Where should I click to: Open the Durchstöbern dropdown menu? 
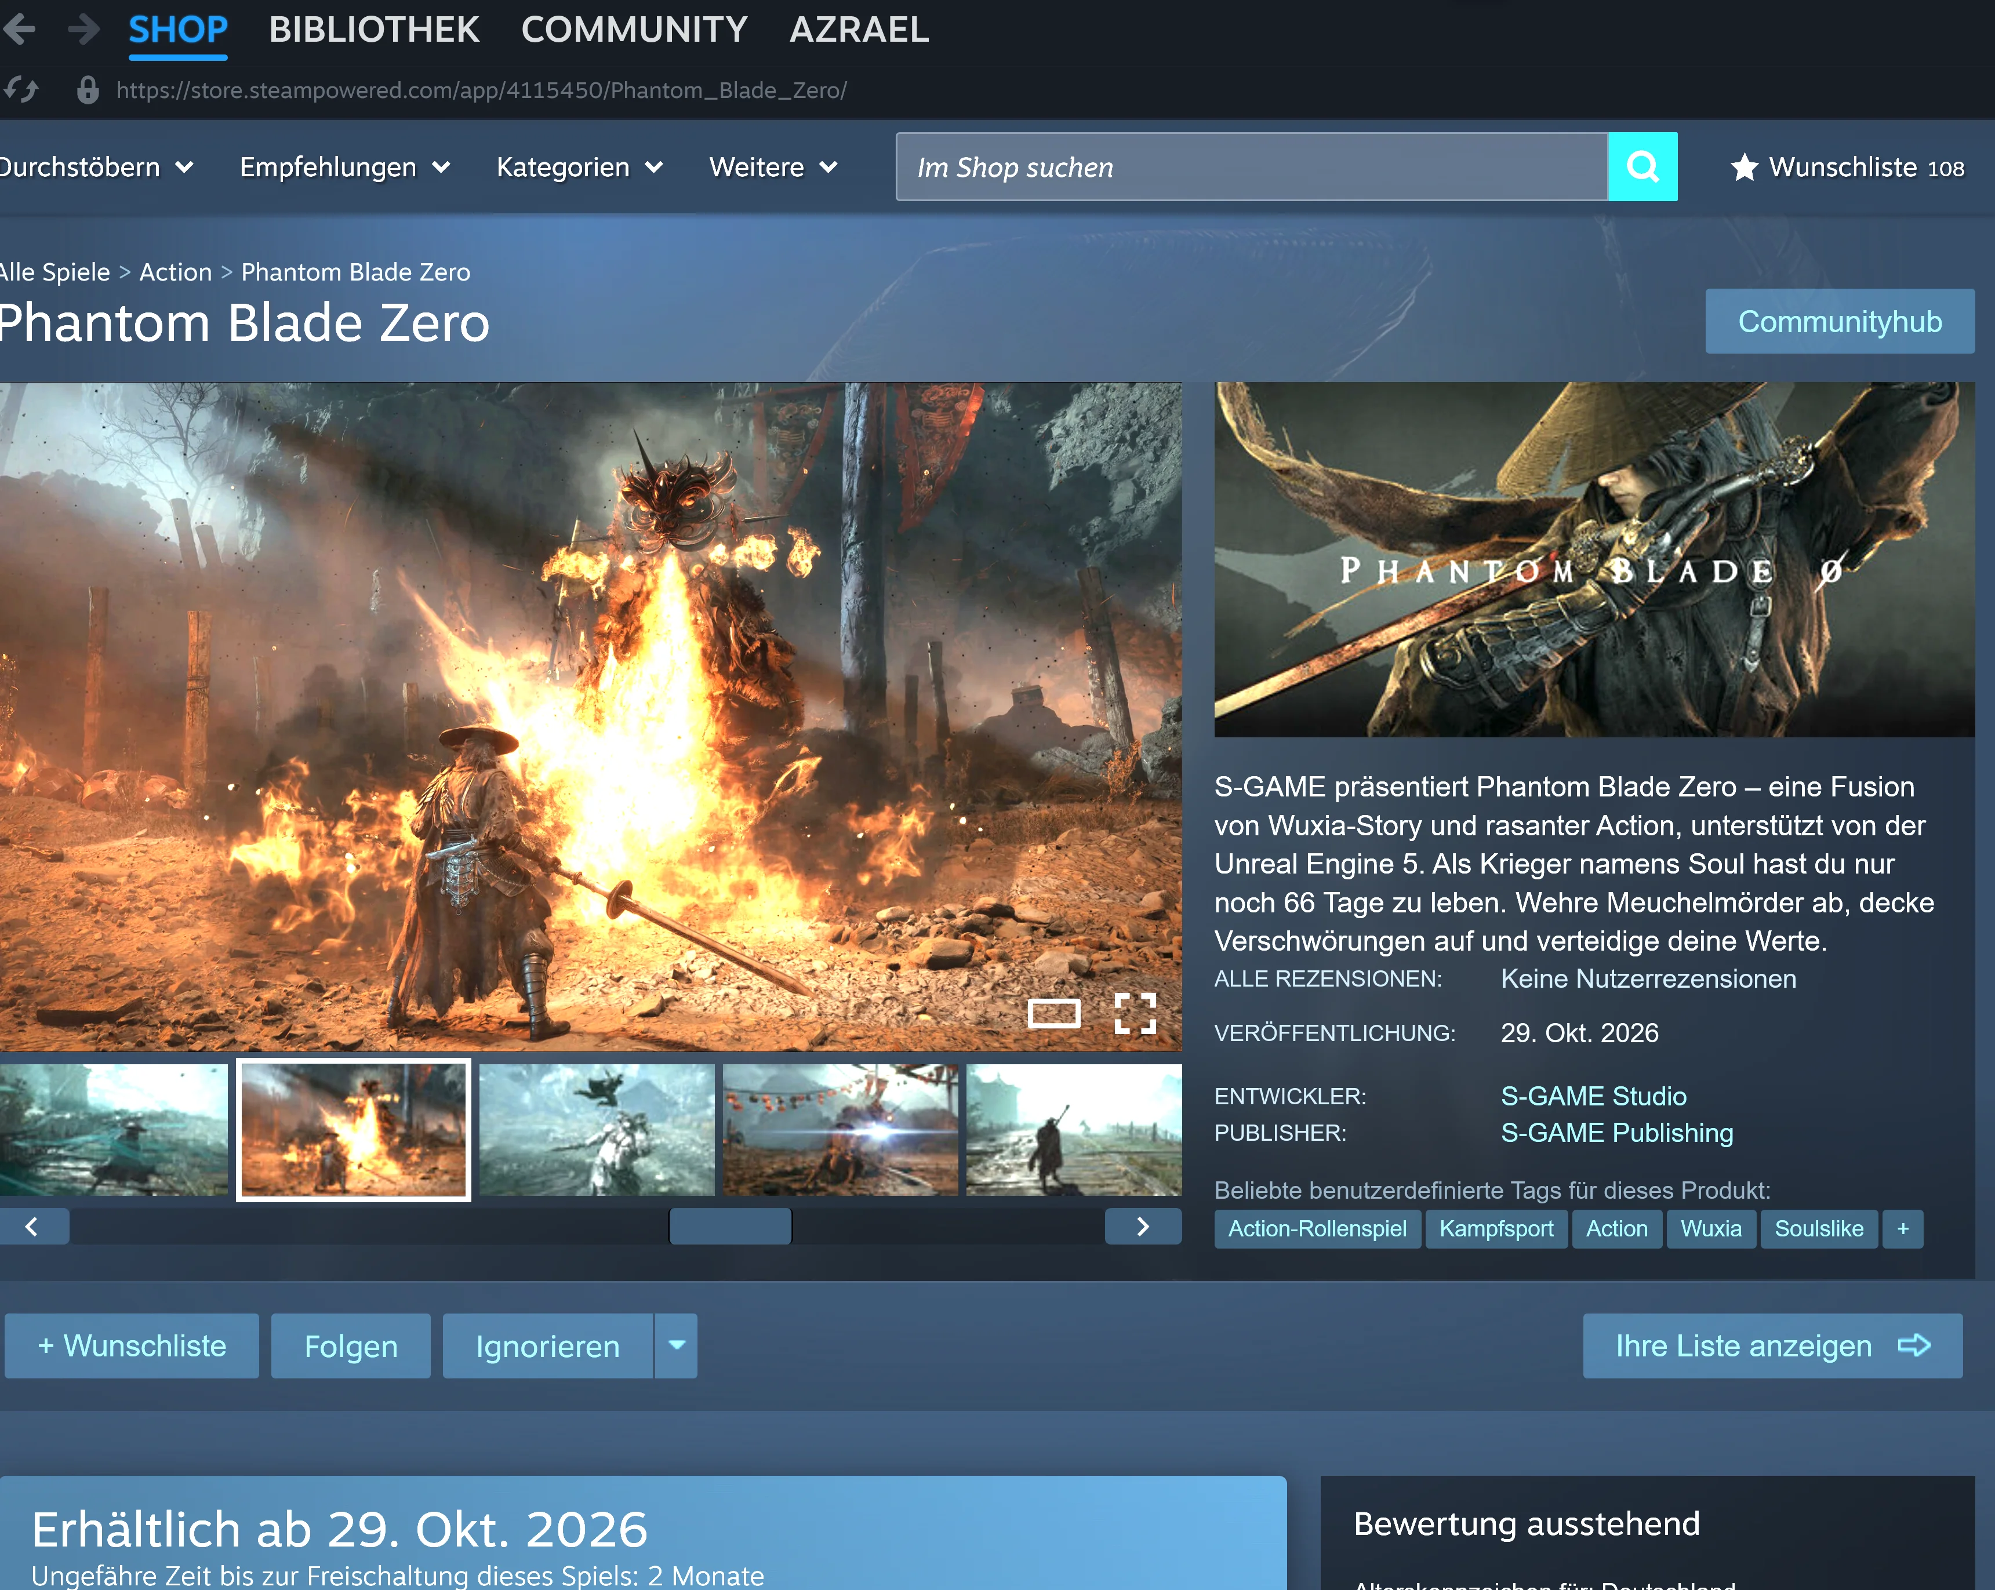(96, 168)
